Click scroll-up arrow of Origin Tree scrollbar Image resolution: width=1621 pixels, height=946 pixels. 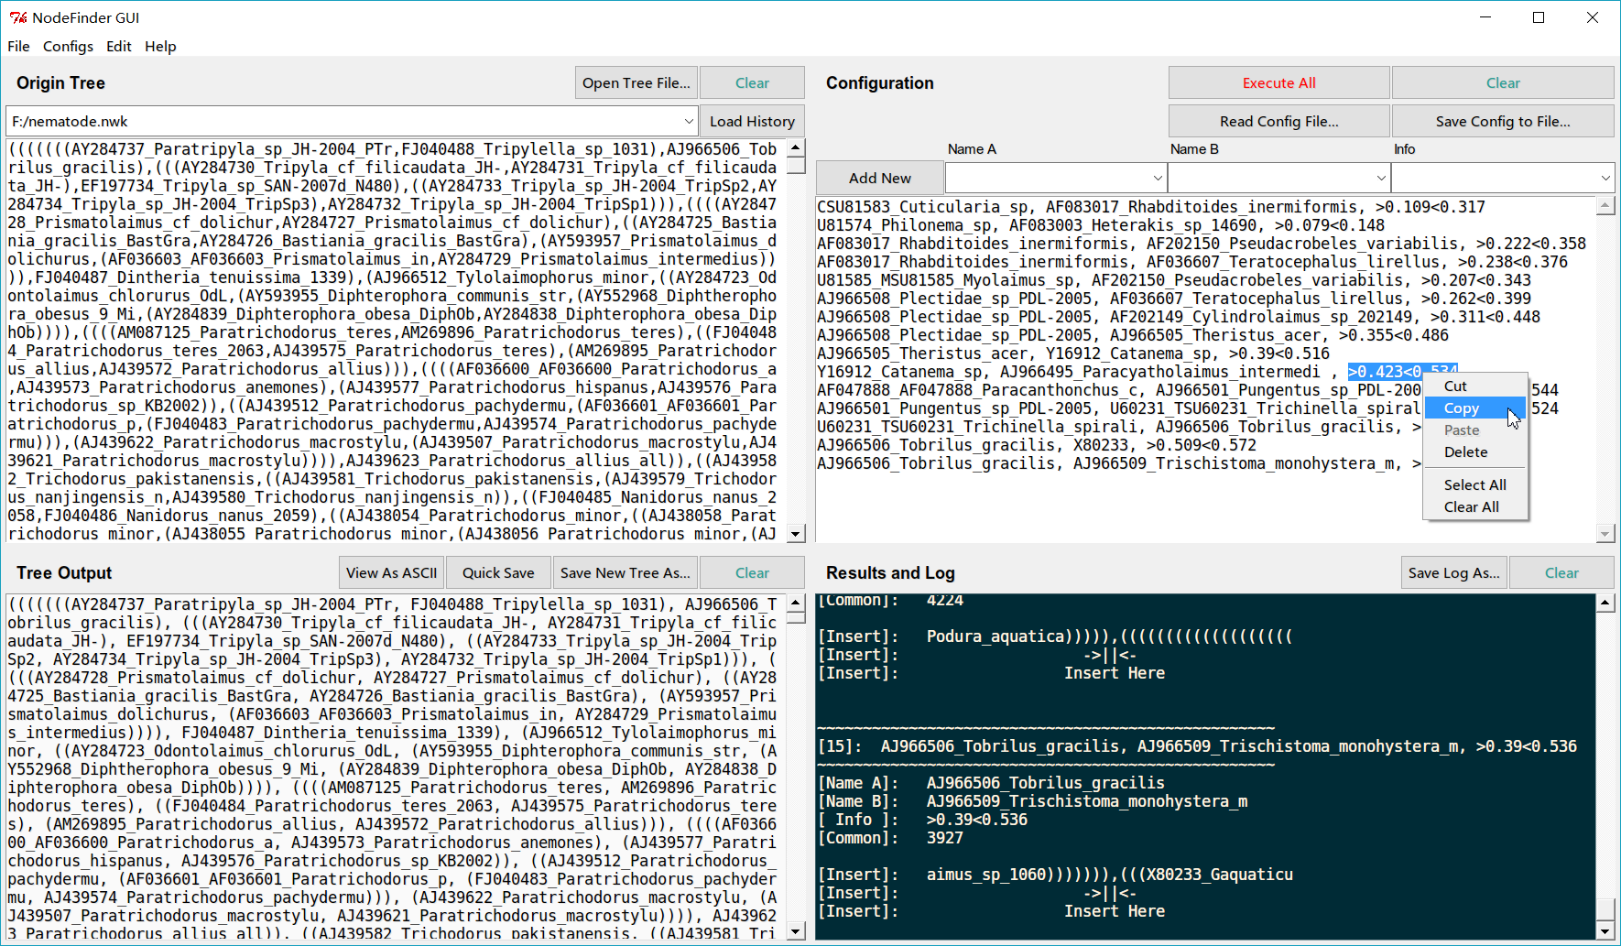point(796,147)
